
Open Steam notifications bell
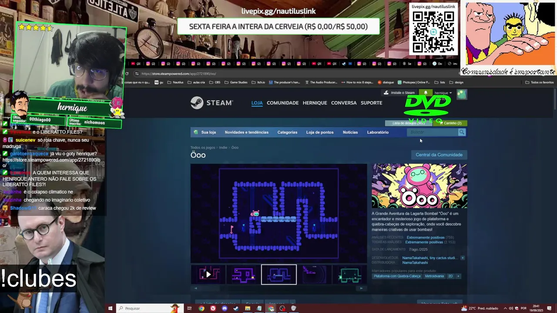click(426, 93)
